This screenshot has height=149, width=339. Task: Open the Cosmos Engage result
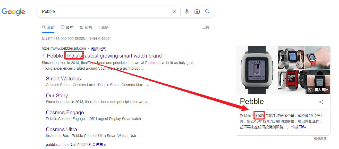click(x=65, y=112)
